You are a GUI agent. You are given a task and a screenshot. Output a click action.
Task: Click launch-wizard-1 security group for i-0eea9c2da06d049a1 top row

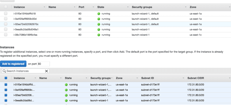(x=141, y=30)
